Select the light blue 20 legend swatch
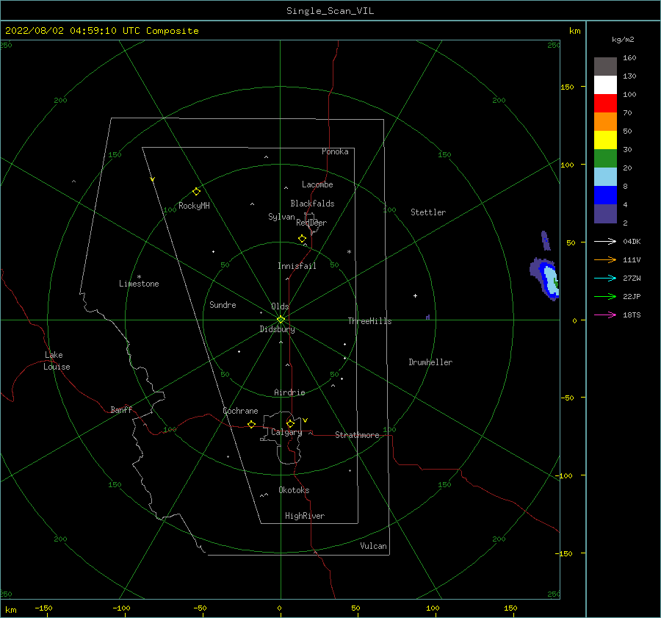Screen dimensions: 661x618 click(605, 177)
